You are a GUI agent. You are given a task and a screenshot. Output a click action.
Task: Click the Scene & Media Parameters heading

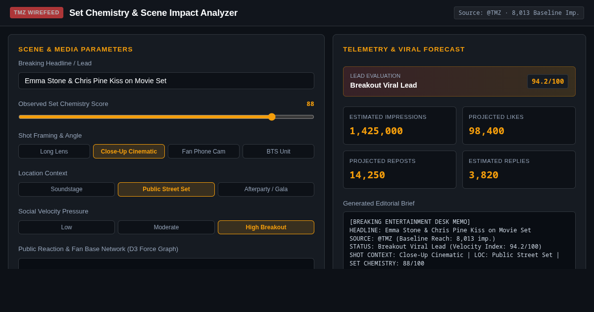point(76,50)
